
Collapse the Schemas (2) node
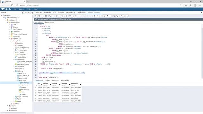pyautogui.click(x=10, y=39)
